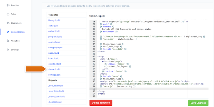Go to the Sales section

[13, 14]
